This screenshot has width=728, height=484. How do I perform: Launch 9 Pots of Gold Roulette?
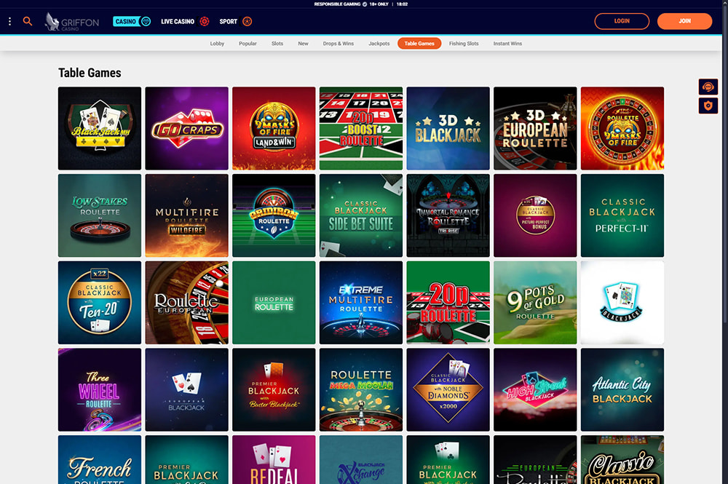535,303
